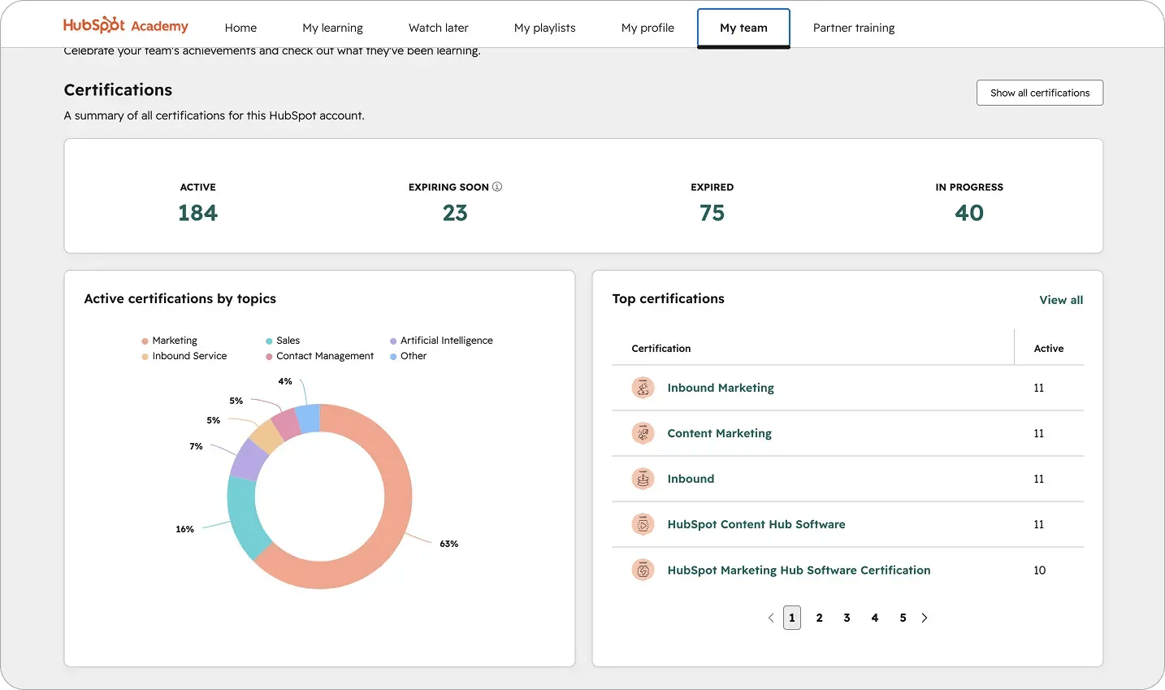
Task: Click View all top certifications link
Action: (1061, 300)
